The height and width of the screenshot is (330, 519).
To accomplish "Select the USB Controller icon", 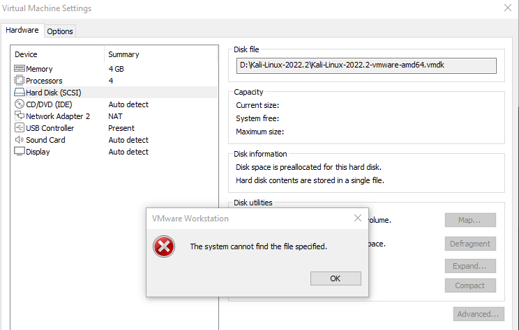I will click(20, 127).
